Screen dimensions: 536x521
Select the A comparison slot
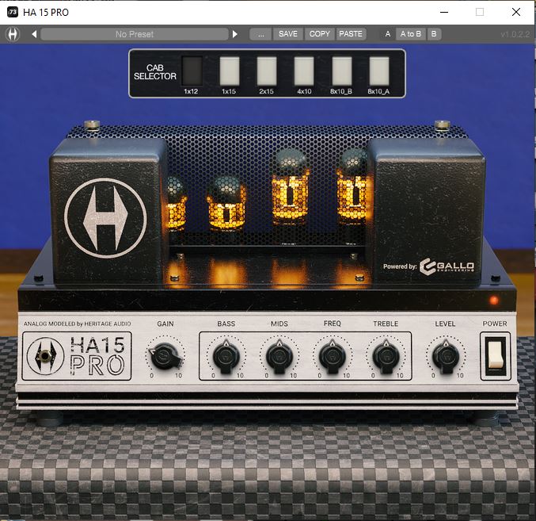(x=388, y=34)
